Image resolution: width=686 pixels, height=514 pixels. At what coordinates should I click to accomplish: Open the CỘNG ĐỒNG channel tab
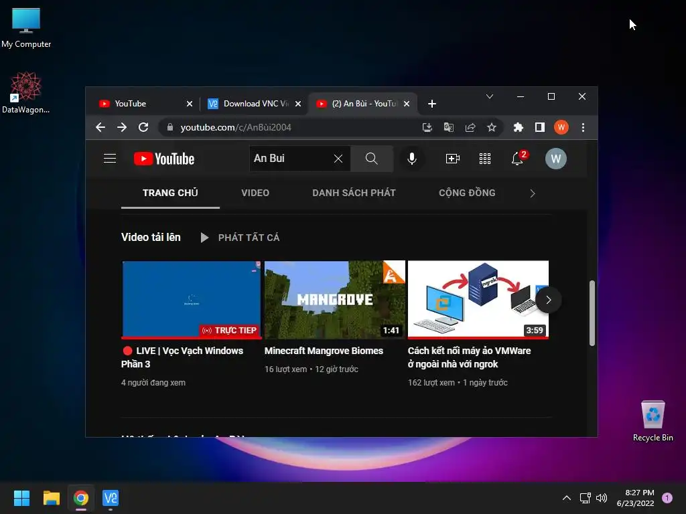click(467, 193)
